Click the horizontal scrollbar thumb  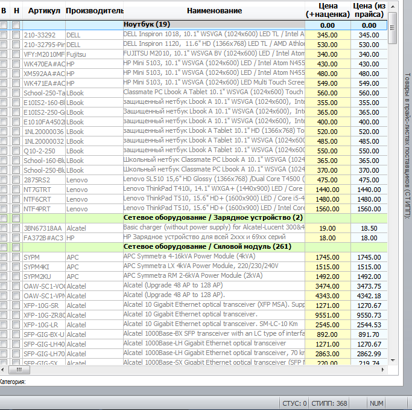(19, 370)
